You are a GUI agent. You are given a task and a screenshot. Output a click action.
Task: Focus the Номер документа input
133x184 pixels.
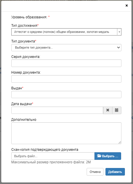66,79
